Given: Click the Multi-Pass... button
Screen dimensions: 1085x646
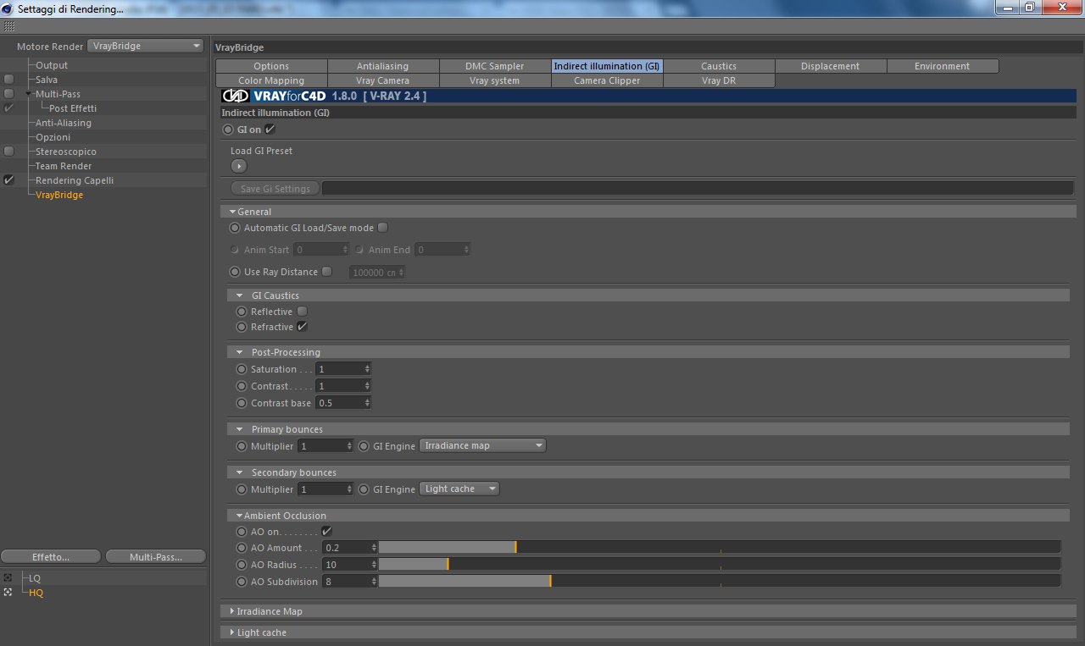Looking at the screenshot, I should point(156,557).
